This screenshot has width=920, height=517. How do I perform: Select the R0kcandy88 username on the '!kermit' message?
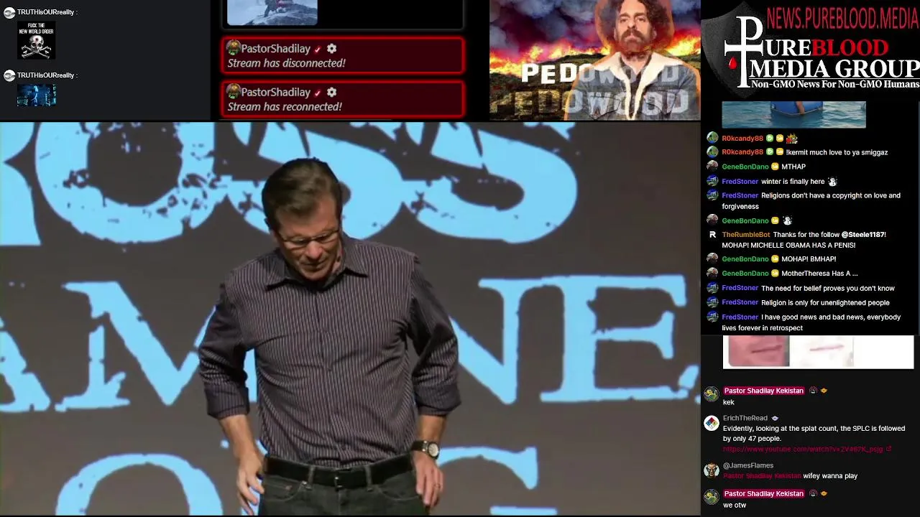pos(742,152)
